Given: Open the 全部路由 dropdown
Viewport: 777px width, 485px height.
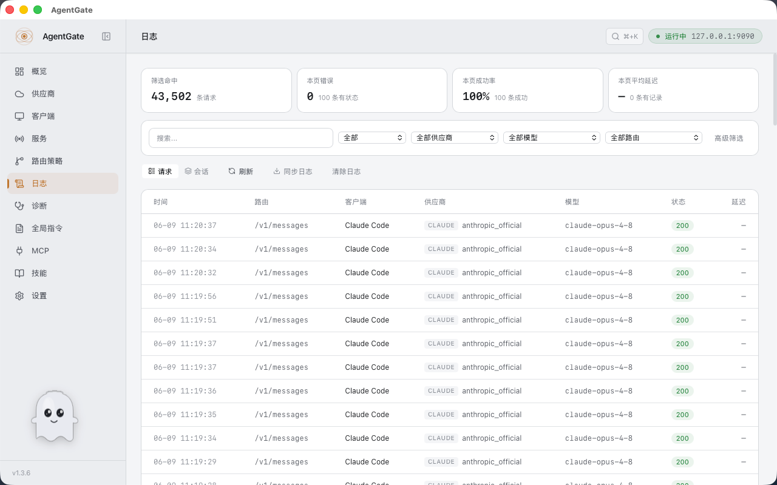Looking at the screenshot, I should tap(654, 138).
